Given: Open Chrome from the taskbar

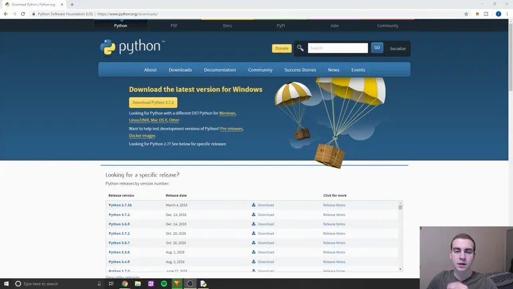Looking at the screenshot, I should (x=125, y=284).
